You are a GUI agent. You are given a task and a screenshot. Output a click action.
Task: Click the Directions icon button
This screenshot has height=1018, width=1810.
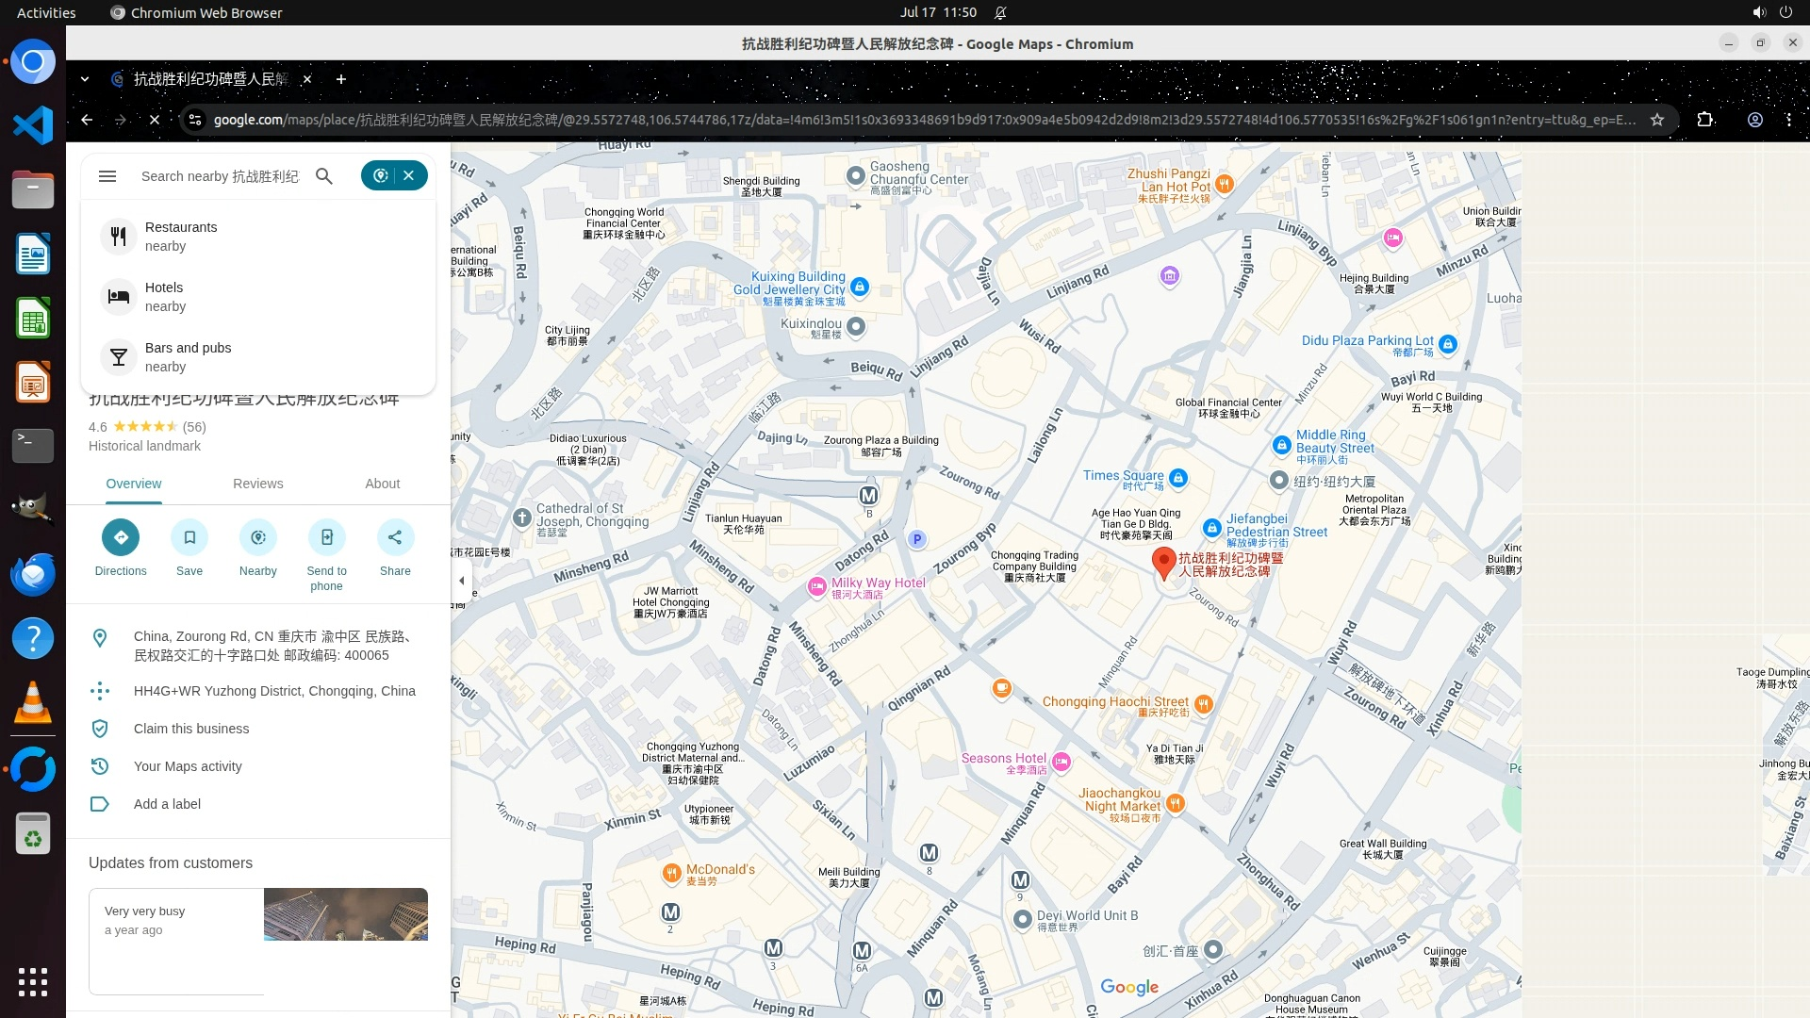pyautogui.click(x=121, y=537)
